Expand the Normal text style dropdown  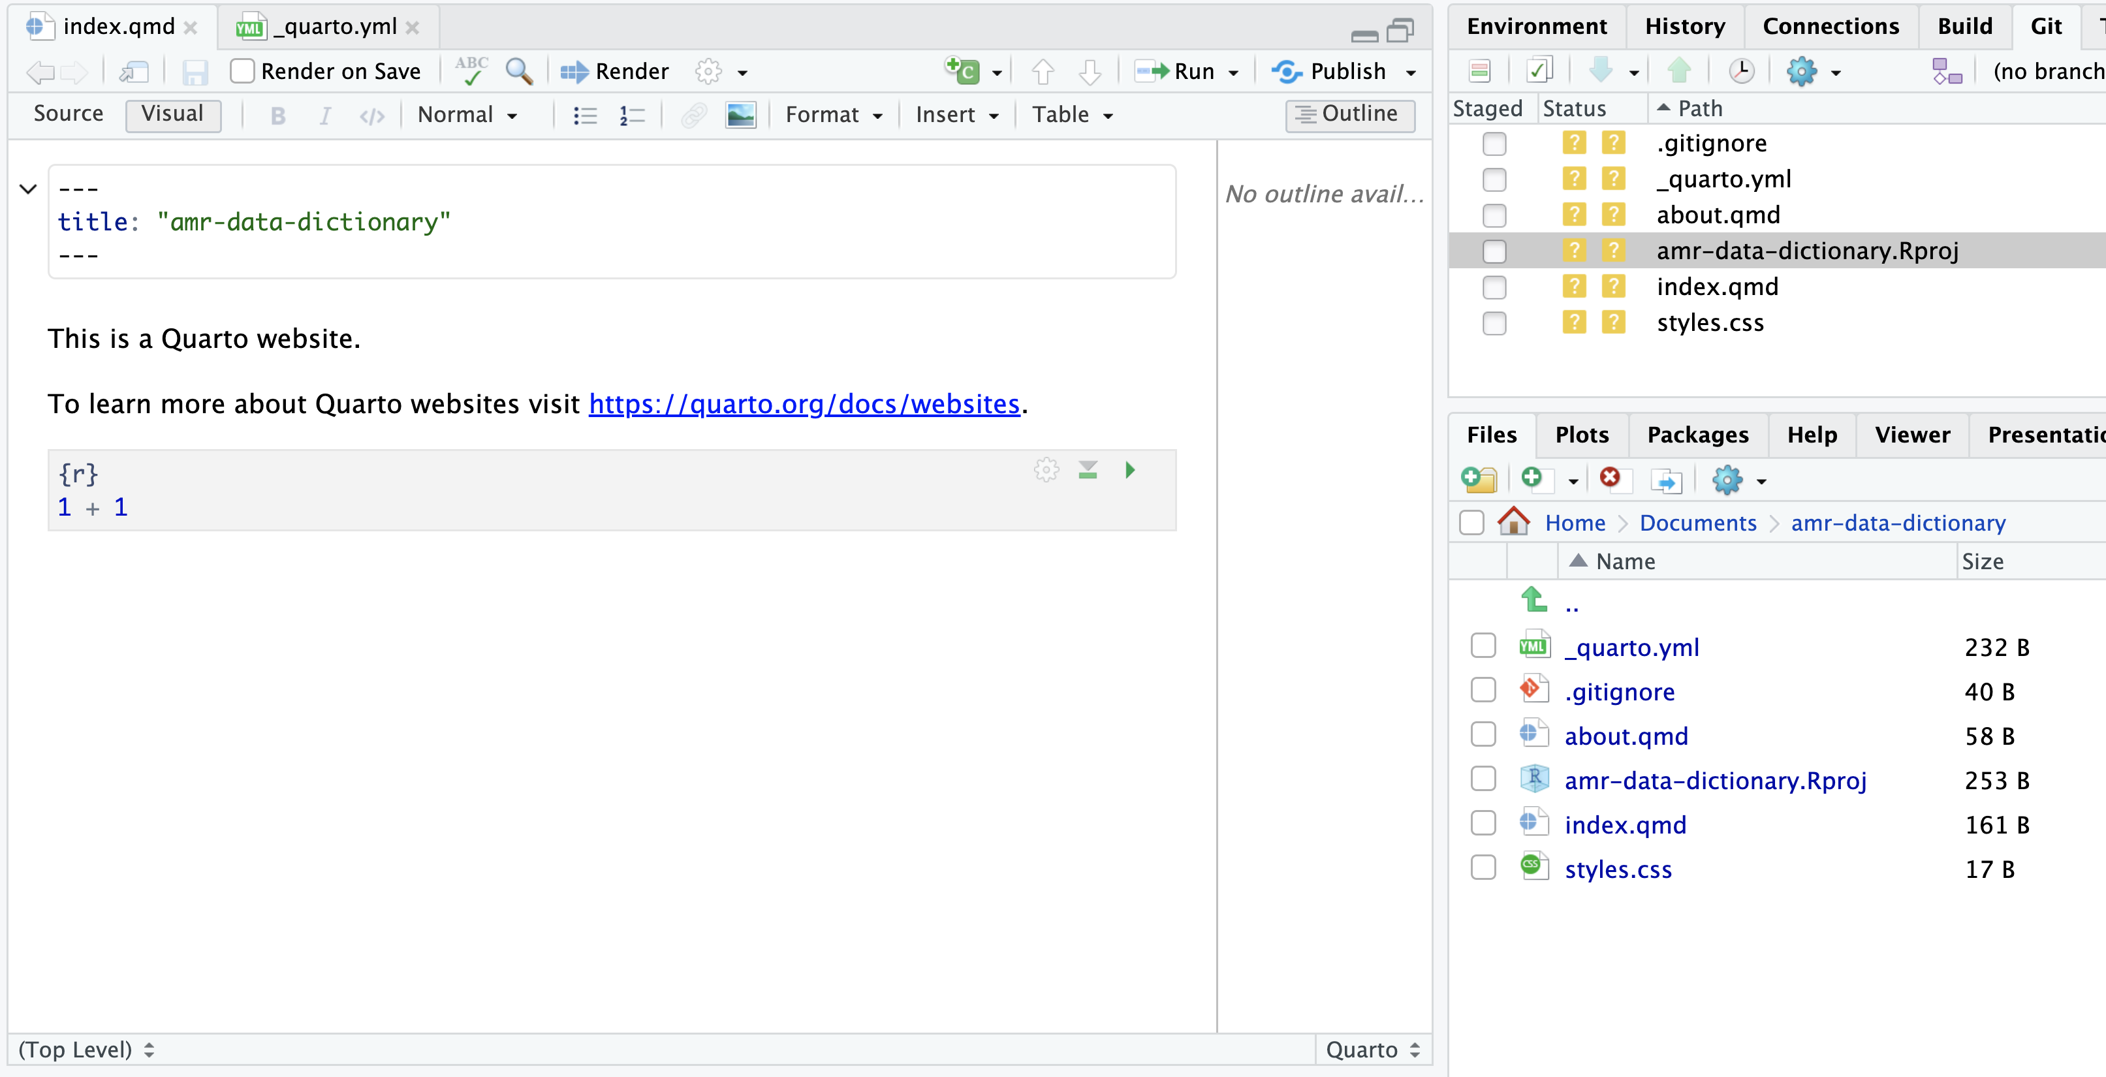[x=467, y=114]
